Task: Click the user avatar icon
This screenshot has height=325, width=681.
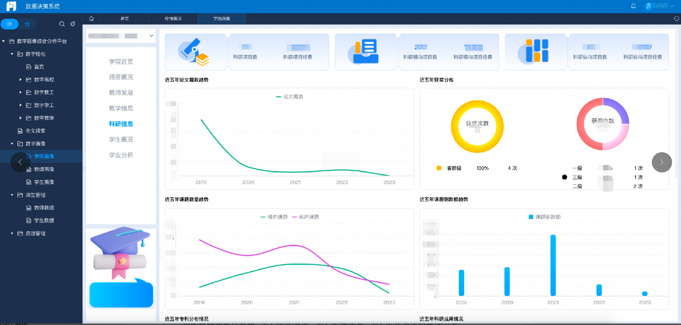Action: [x=649, y=6]
